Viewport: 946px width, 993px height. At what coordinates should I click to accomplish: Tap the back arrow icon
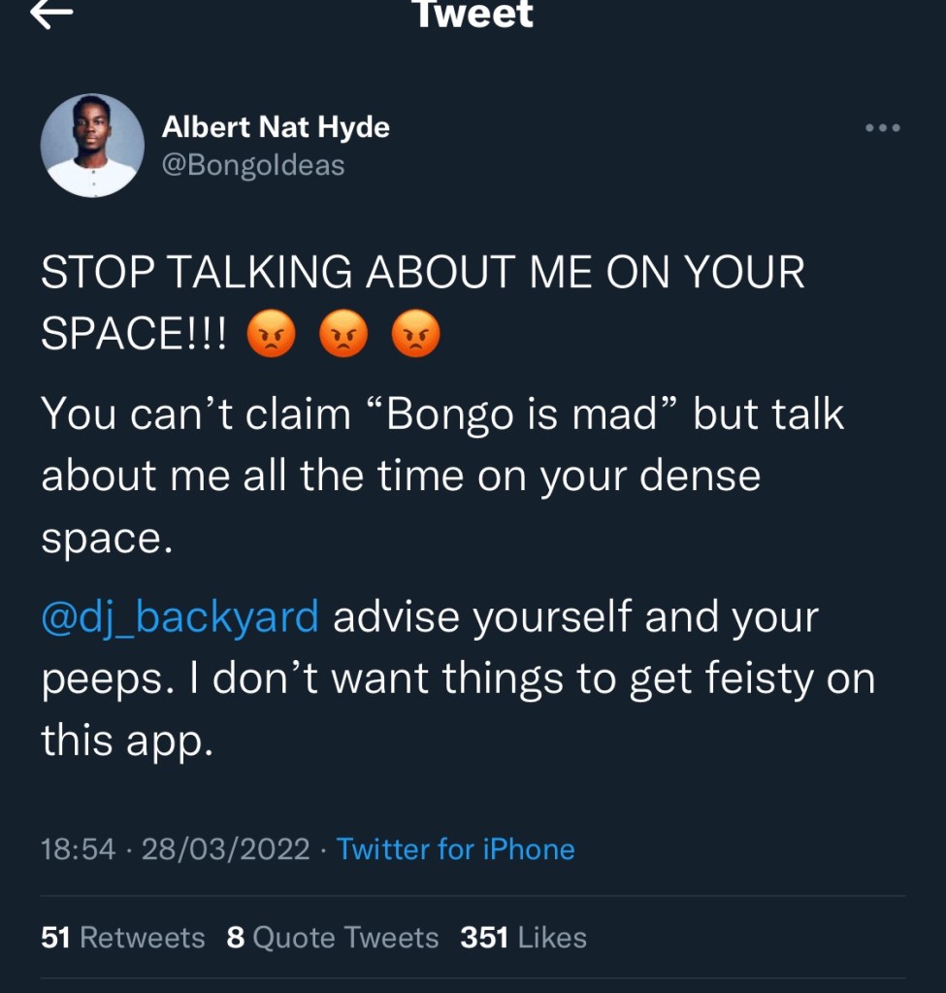coord(52,14)
